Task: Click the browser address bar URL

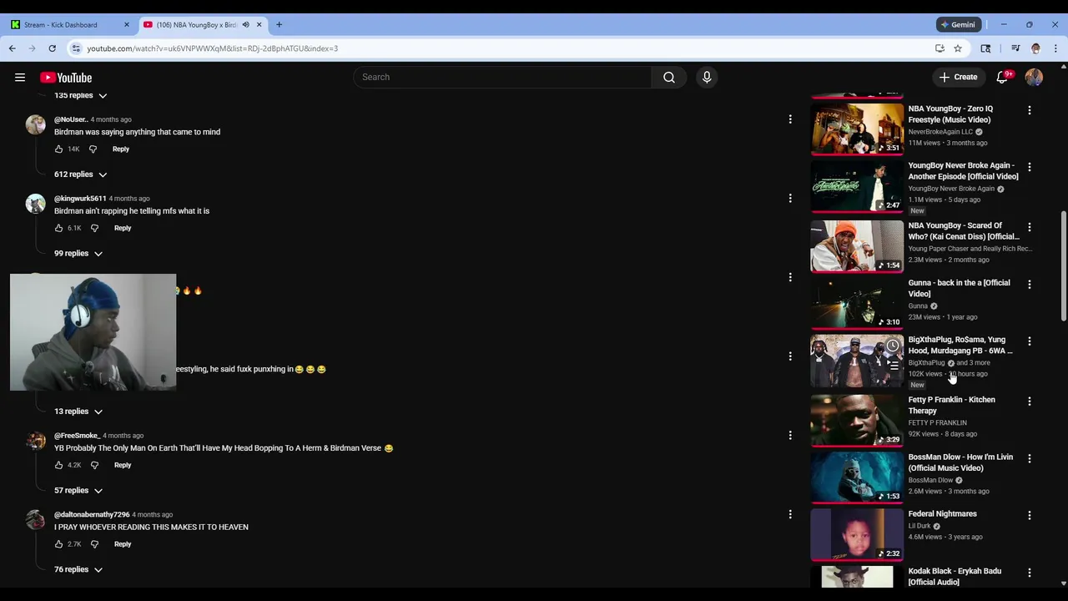Action: point(213,48)
